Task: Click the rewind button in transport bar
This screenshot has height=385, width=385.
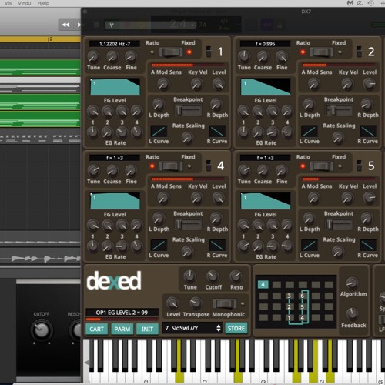Action: pos(65,25)
